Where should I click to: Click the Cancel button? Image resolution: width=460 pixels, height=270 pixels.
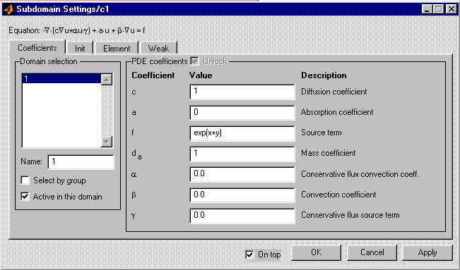[372, 252]
